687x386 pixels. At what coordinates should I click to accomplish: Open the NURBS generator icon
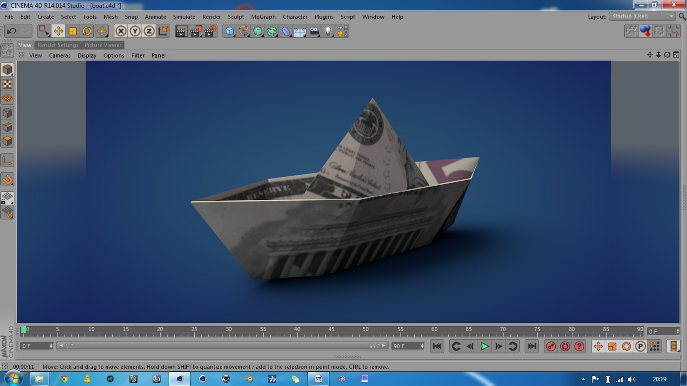click(258, 31)
